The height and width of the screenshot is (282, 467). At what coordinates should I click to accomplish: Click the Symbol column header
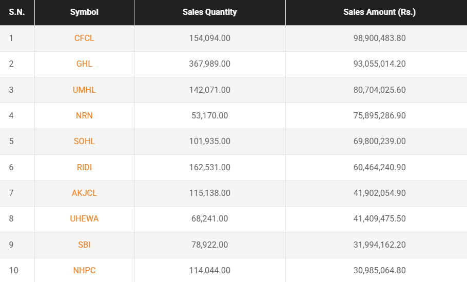pyautogui.click(x=84, y=12)
